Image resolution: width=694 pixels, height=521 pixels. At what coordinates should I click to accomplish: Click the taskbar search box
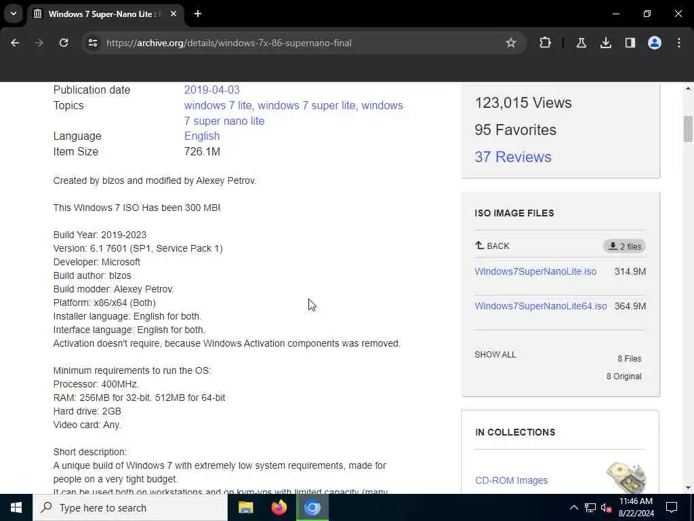pyautogui.click(x=130, y=507)
